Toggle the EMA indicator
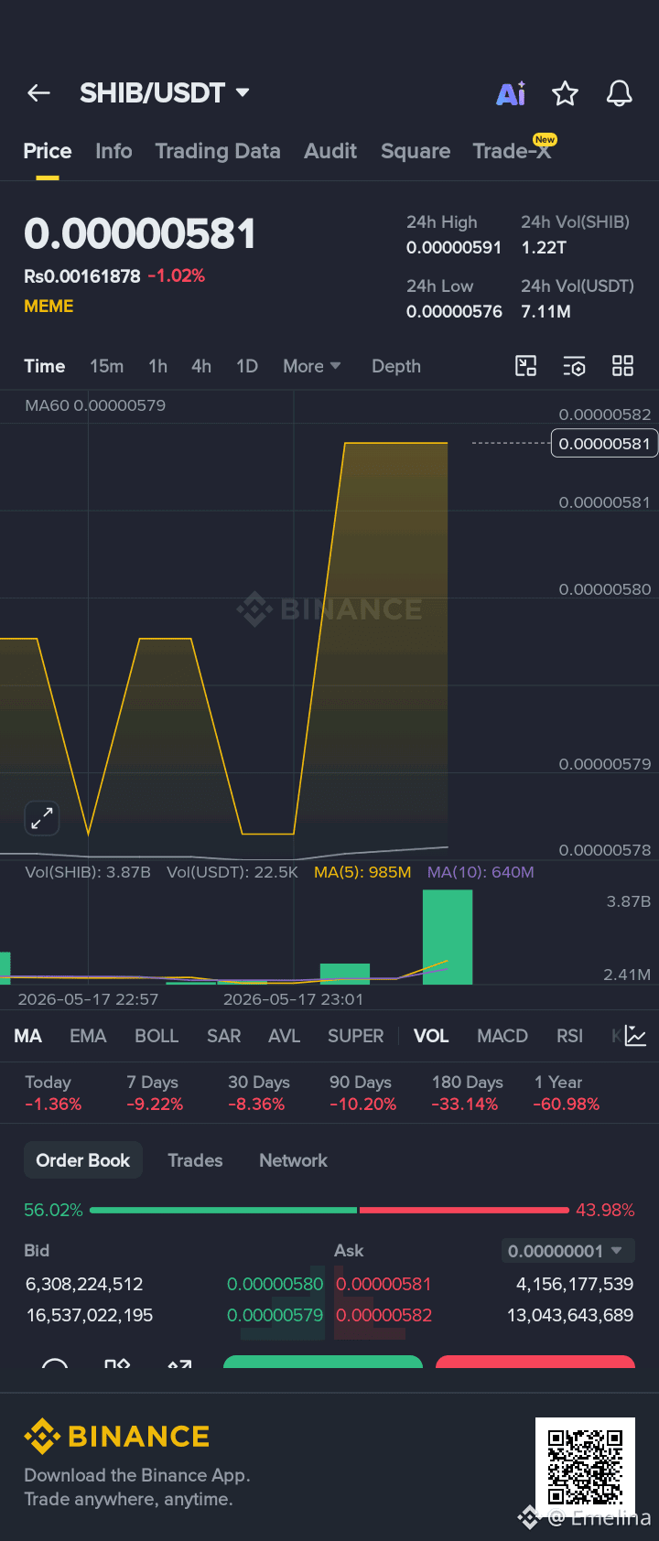659x1541 pixels. pyautogui.click(x=88, y=1036)
